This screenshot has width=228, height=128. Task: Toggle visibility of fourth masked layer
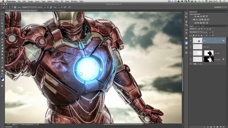(191, 59)
